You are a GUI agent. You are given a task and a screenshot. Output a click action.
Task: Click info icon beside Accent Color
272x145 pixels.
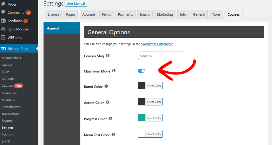[107, 102]
